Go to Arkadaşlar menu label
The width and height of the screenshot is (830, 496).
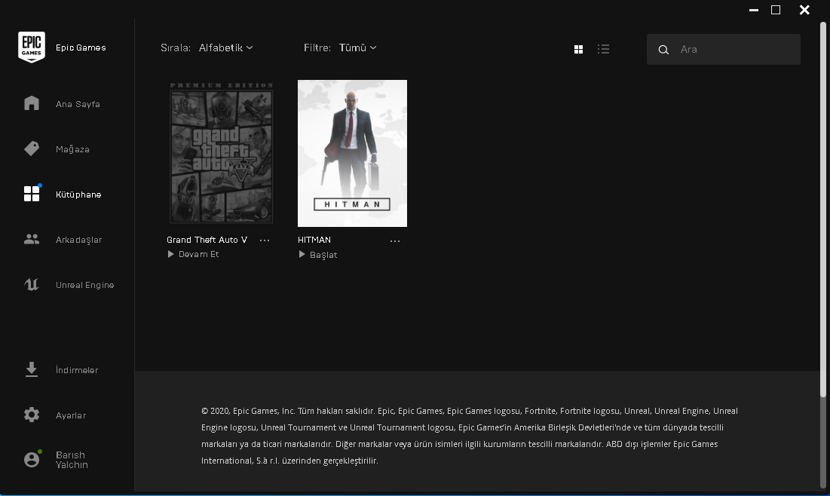[x=79, y=240]
